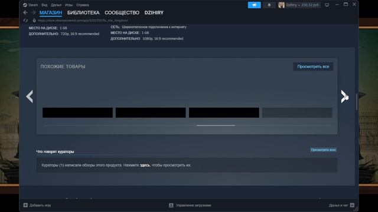Click Просмотреть все in similar items
This screenshot has width=378, height=212.
tap(313, 67)
